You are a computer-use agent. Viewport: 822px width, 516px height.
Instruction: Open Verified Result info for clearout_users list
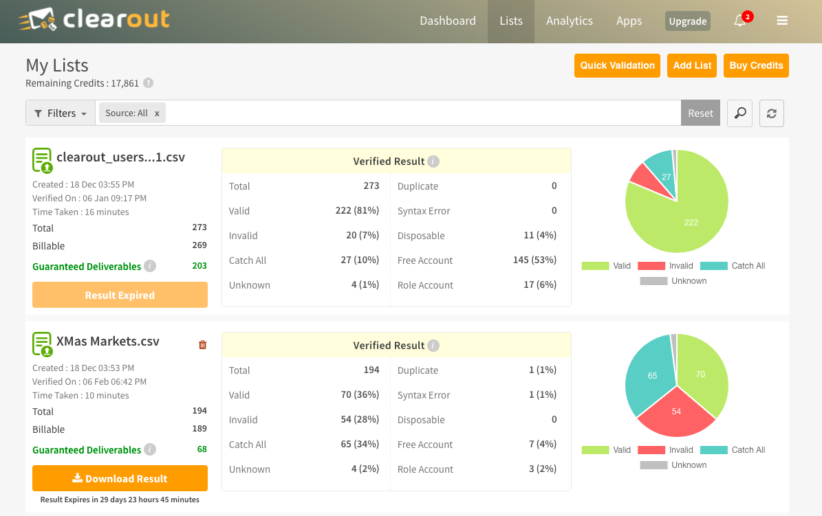coord(433,161)
